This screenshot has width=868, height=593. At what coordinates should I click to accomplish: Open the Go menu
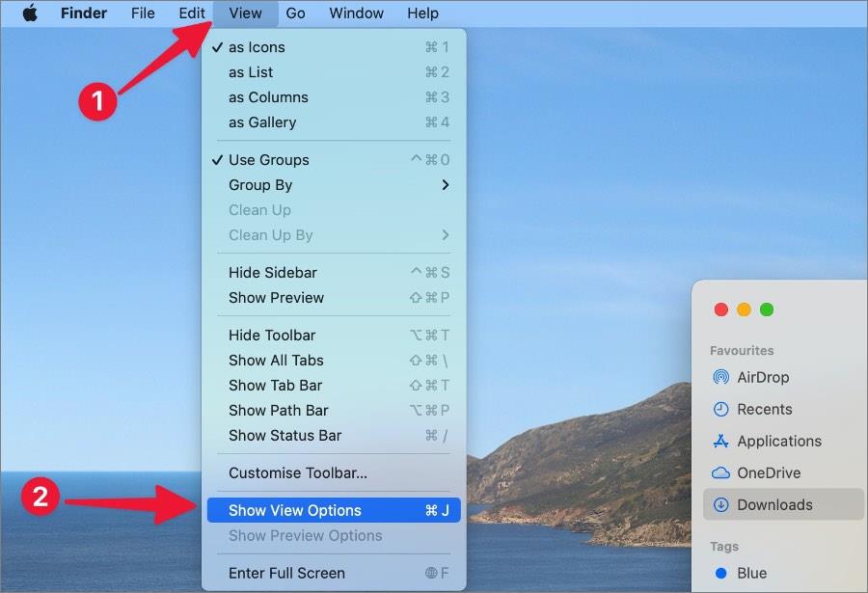coord(295,13)
